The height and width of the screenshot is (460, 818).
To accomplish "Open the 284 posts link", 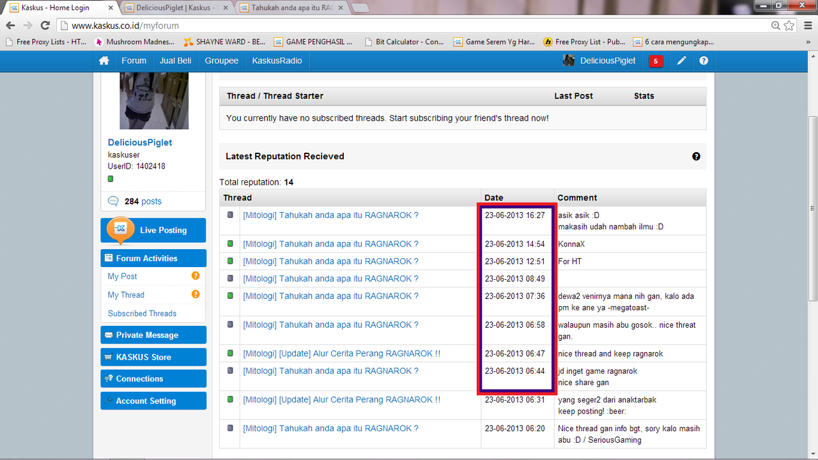I will click(x=143, y=201).
